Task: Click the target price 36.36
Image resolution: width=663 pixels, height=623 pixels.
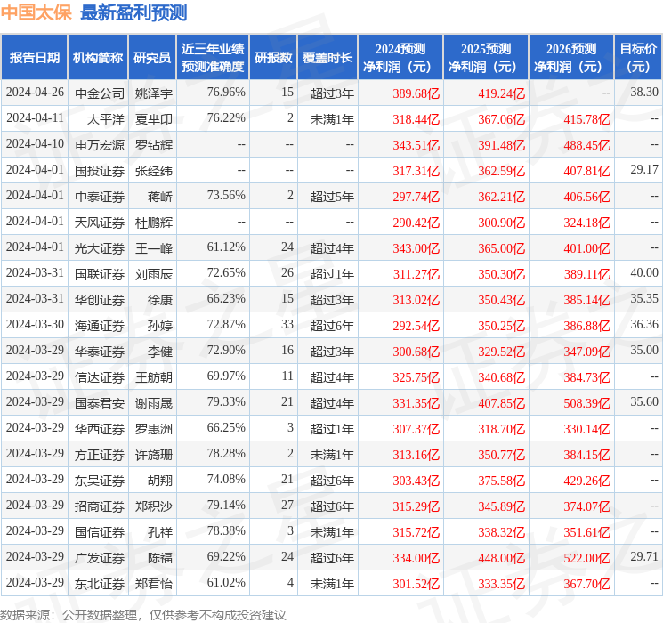Action: 644,324
